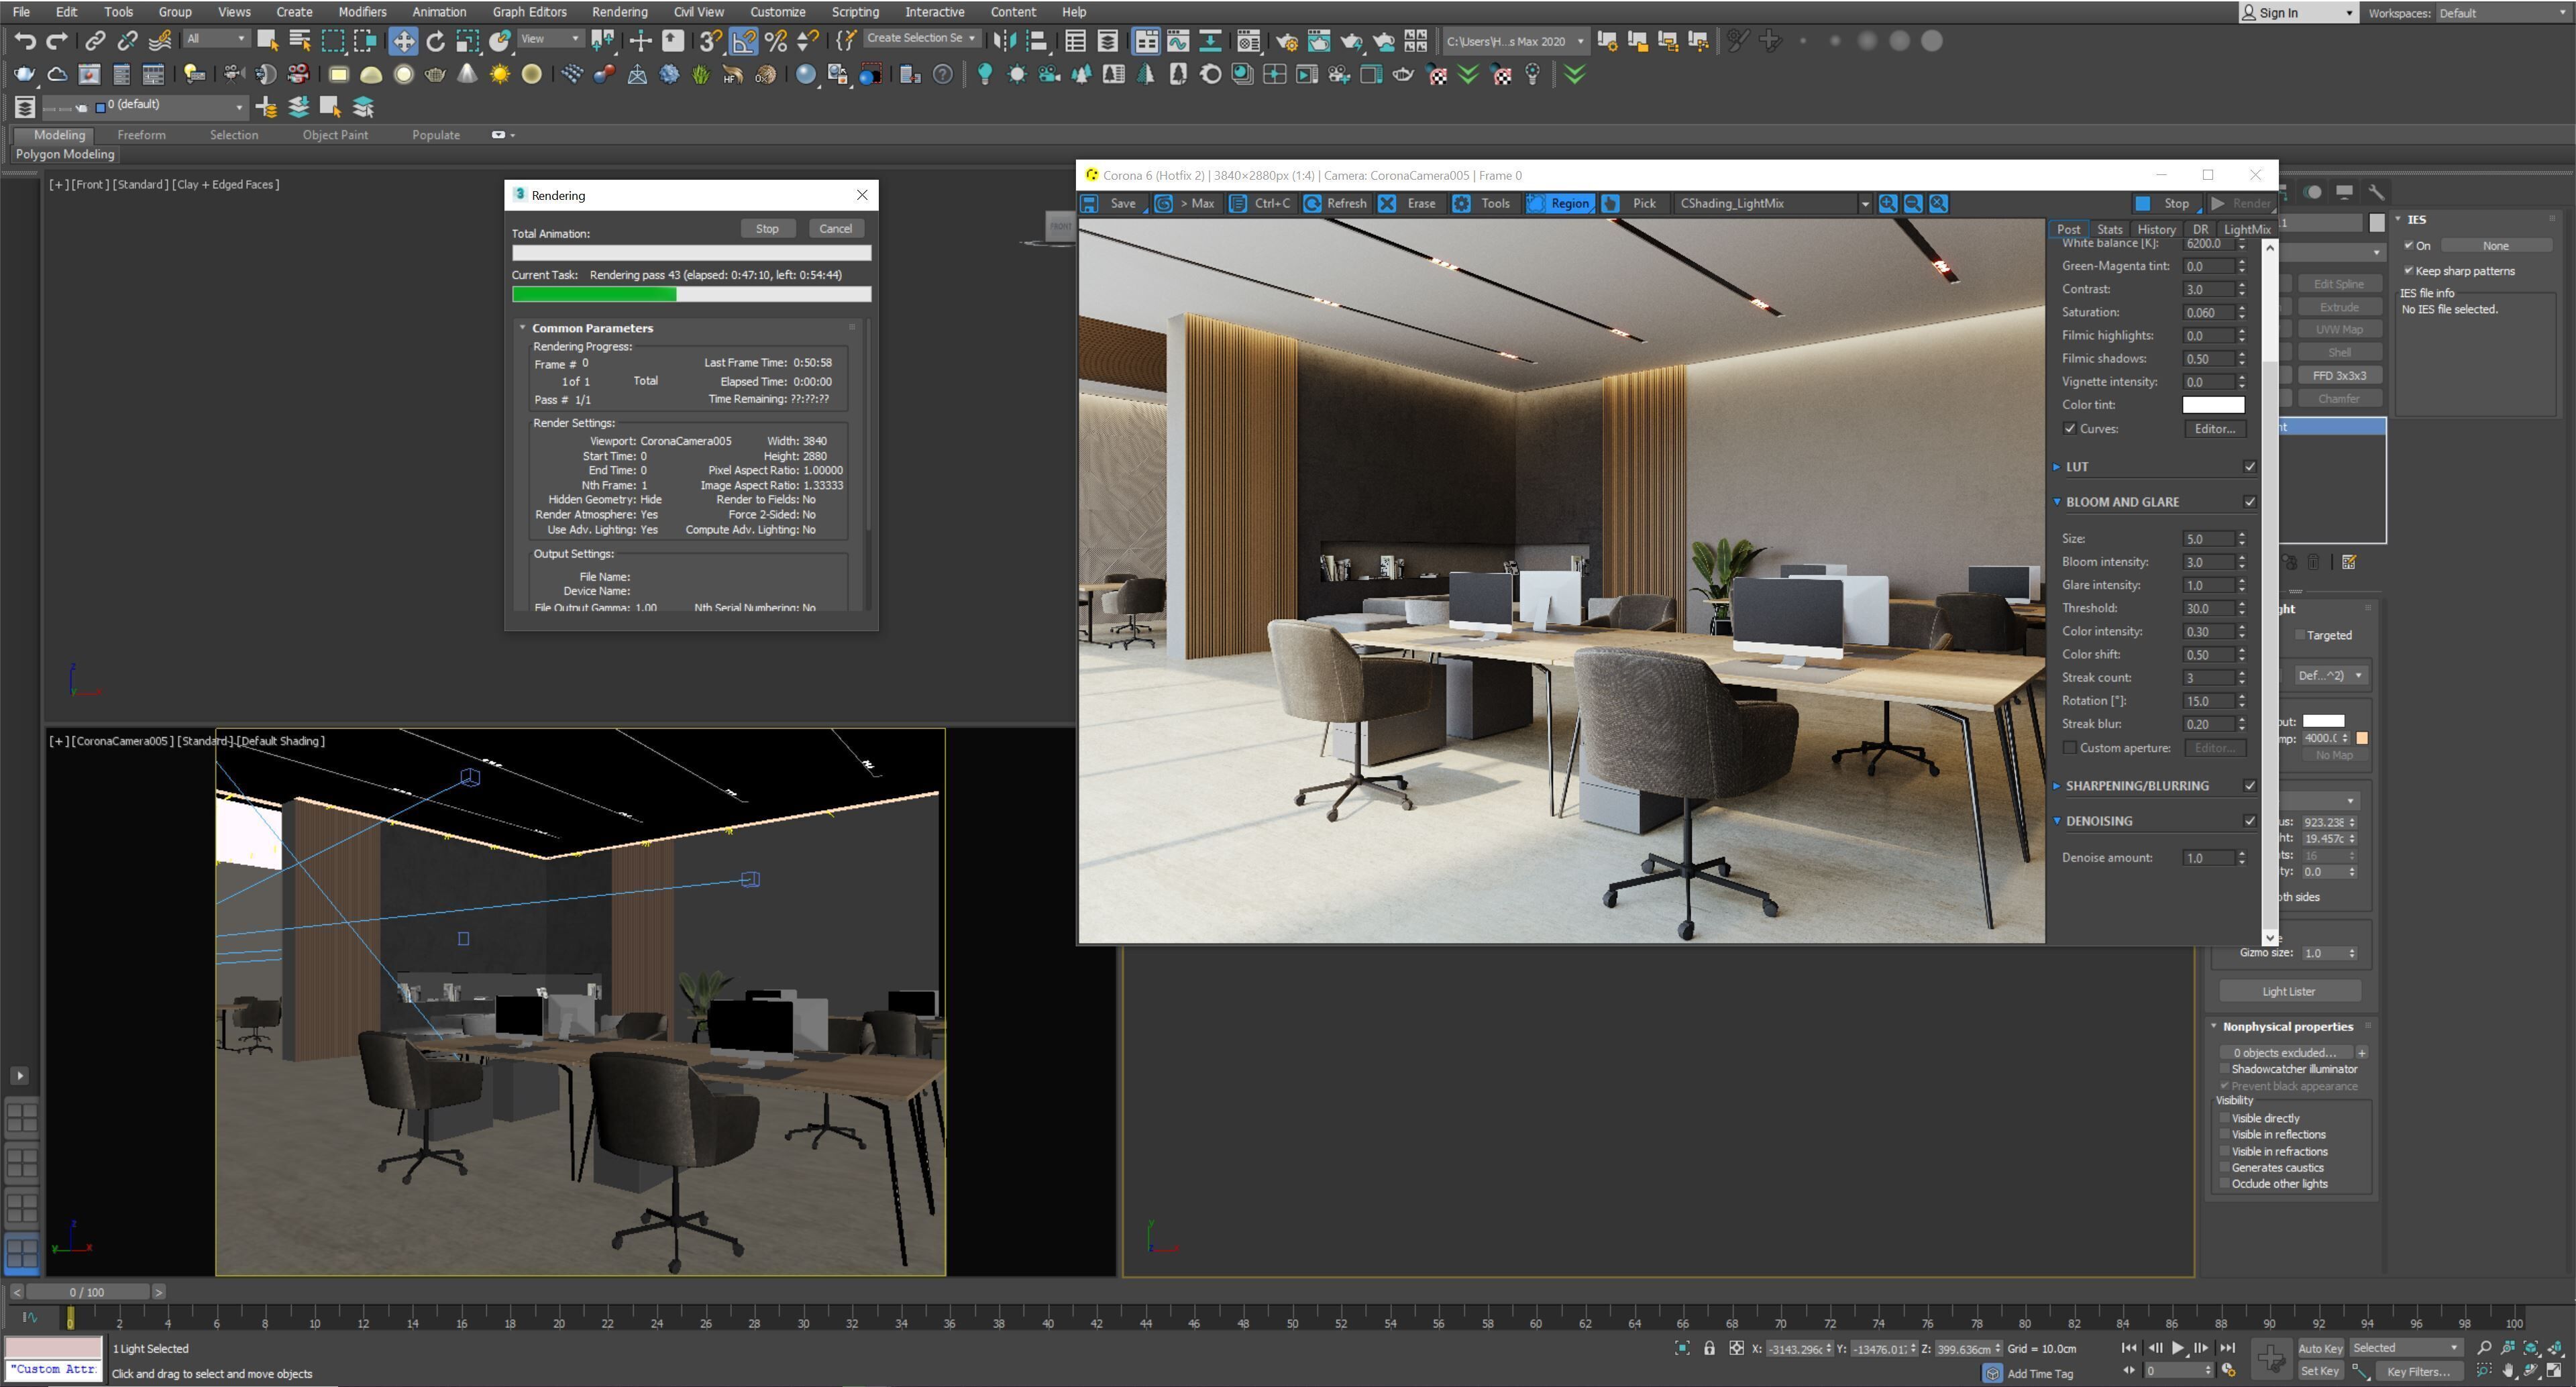Toggle Keep sharp patterns checkbox
This screenshot has width=2576, height=1387.
point(2408,270)
